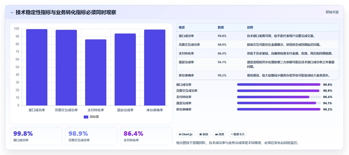Click the progress bar showing 99.2%
Screen dimensions: 349x155
click(x=279, y=109)
